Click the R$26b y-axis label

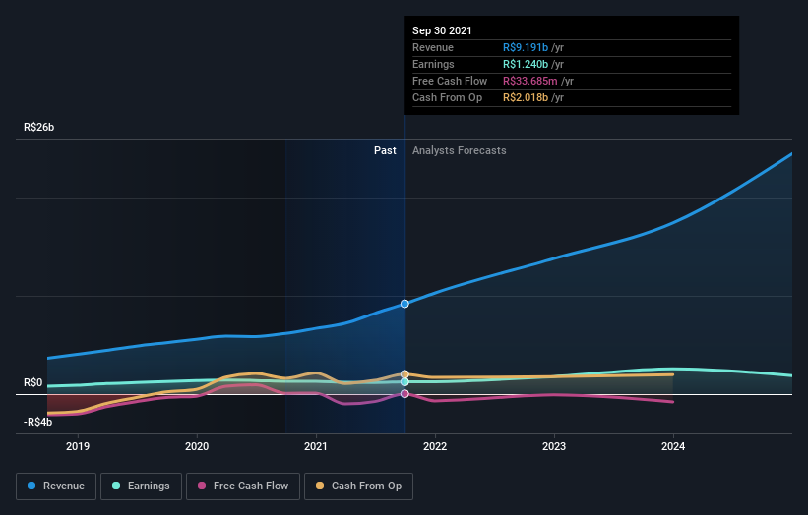(x=38, y=127)
